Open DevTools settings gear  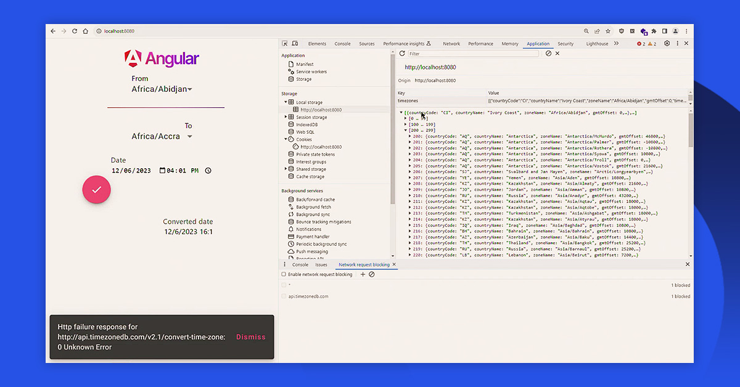tap(667, 44)
